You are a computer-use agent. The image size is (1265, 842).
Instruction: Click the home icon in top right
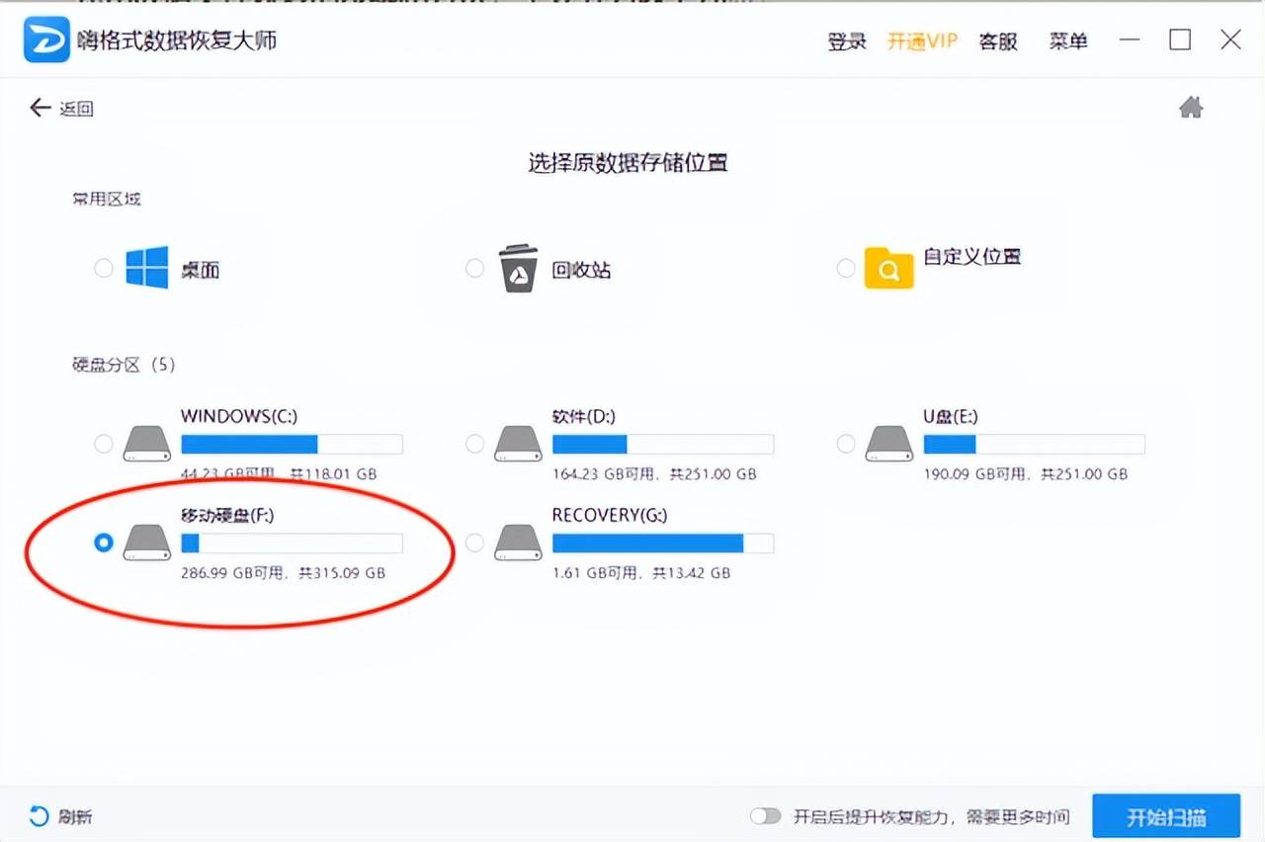pos(1191,107)
